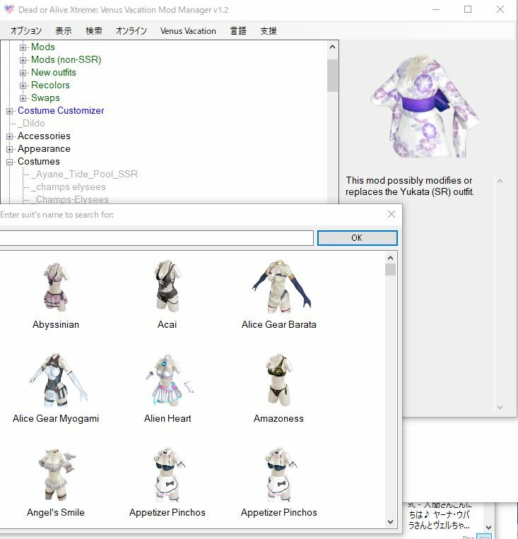518x539 pixels.
Task: Click the Angel's Smile name label
Action: (56, 512)
